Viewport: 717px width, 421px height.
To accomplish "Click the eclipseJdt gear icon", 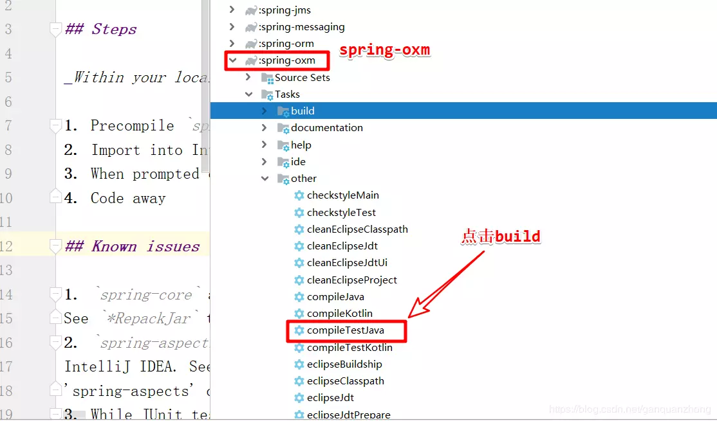I will pyautogui.click(x=299, y=398).
